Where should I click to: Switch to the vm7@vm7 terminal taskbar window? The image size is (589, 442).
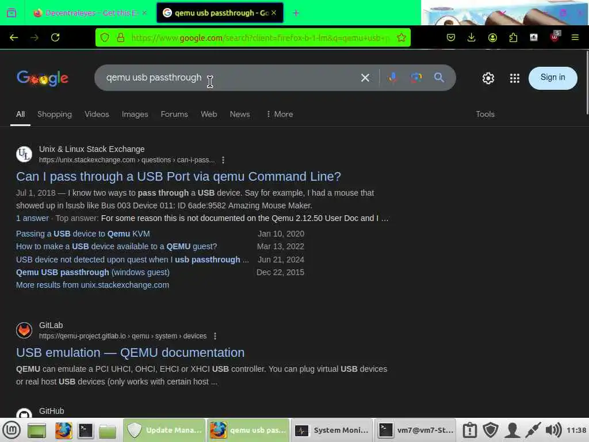(415, 430)
